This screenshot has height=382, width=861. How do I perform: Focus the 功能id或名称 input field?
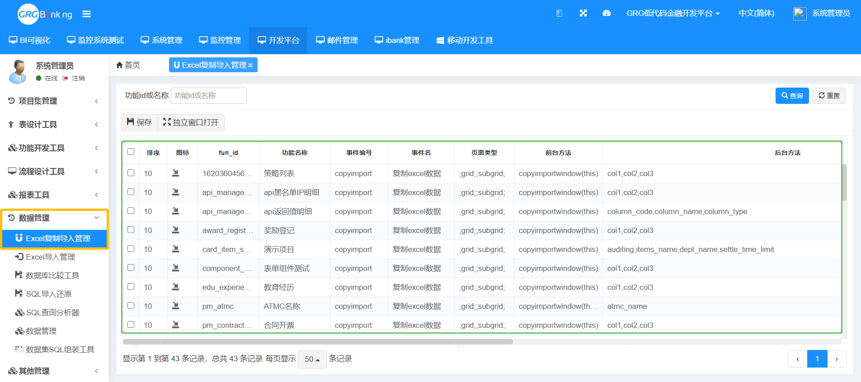[209, 96]
